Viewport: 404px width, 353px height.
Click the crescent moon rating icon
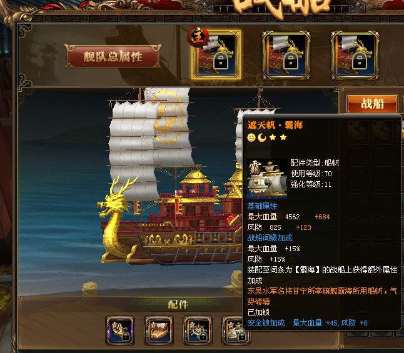click(262, 137)
